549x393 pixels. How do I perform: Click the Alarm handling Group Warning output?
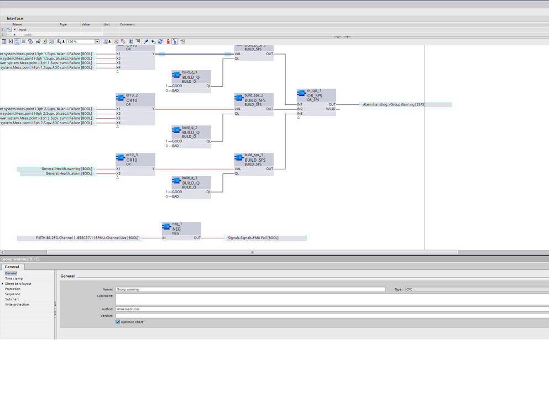394,104
